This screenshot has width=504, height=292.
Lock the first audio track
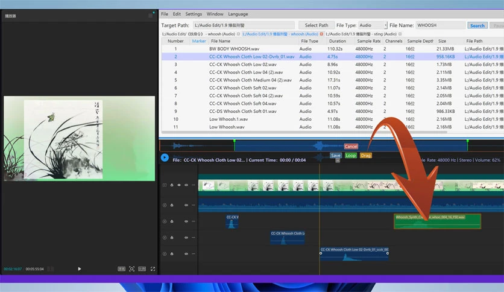(172, 205)
